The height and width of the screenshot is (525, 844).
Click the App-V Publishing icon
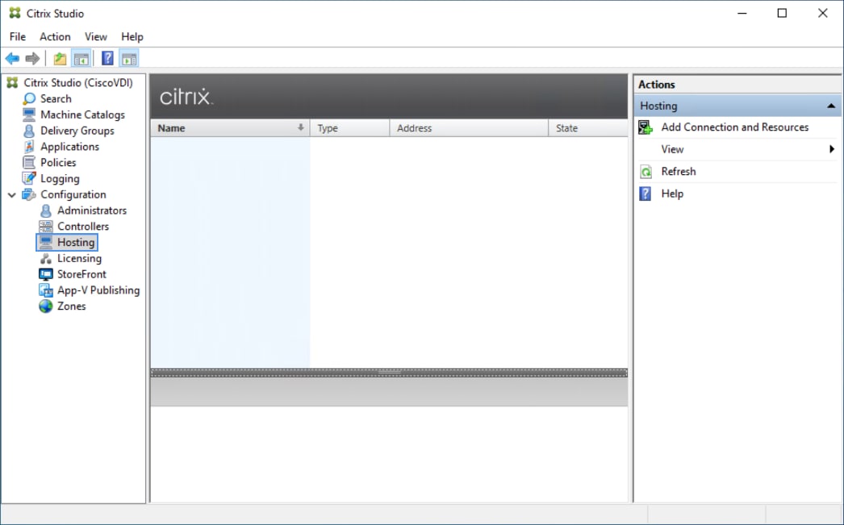46,290
